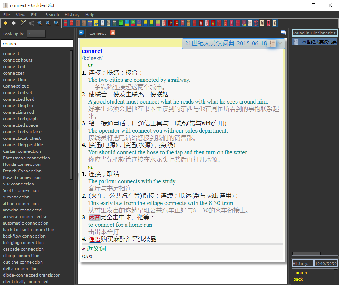Select connecter in the word list

point(14,73)
